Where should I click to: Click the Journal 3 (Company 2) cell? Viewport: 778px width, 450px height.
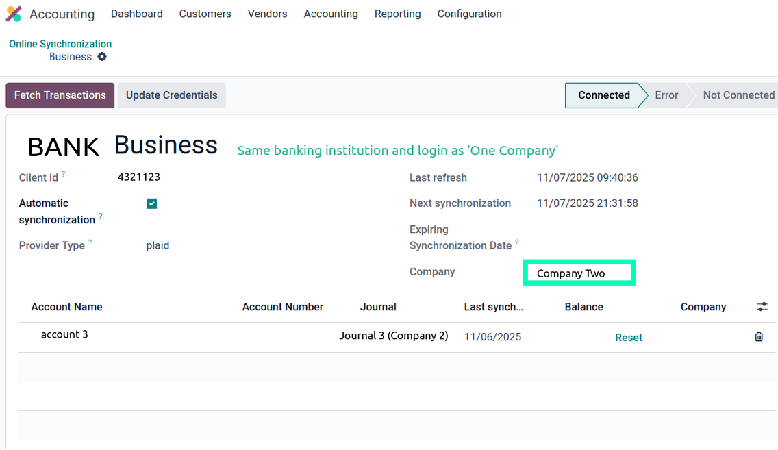click(x=393, y=336)
